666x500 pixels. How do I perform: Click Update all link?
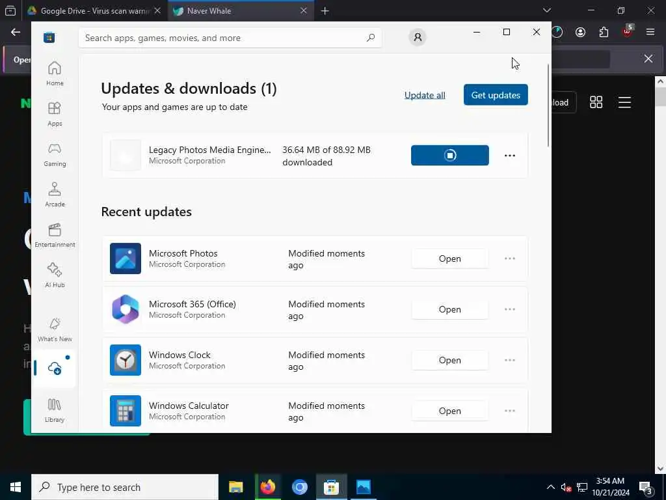click(x=425, y=95)
